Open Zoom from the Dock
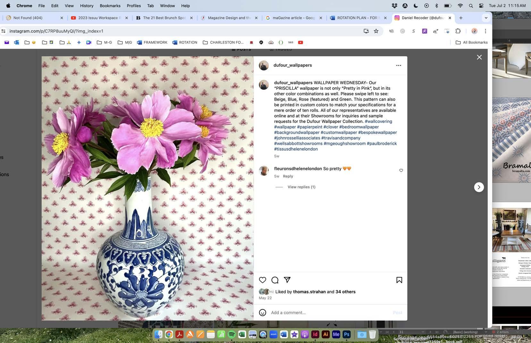The width and height of the screenshot is (531, 343). tap(273, 334)
